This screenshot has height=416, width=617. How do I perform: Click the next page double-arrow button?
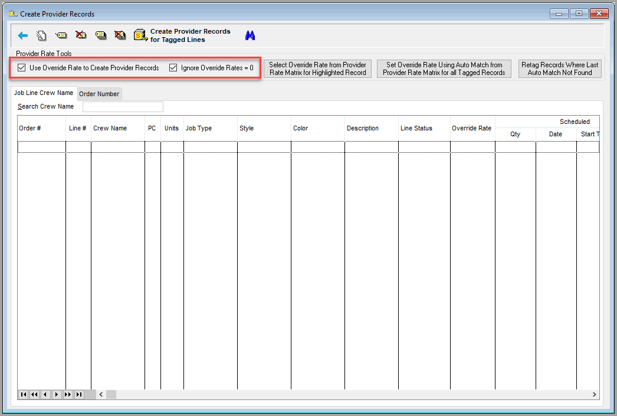click(68, 394)
